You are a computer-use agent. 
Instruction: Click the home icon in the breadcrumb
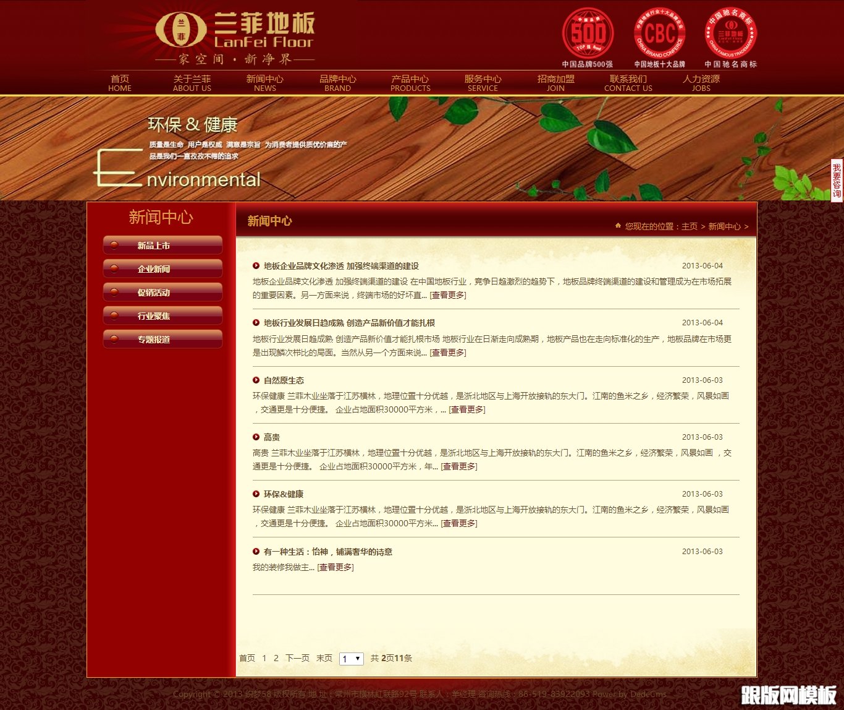click(618, 226)
